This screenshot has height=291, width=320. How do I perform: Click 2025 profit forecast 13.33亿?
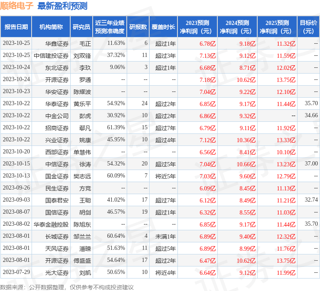coord(286,140)
